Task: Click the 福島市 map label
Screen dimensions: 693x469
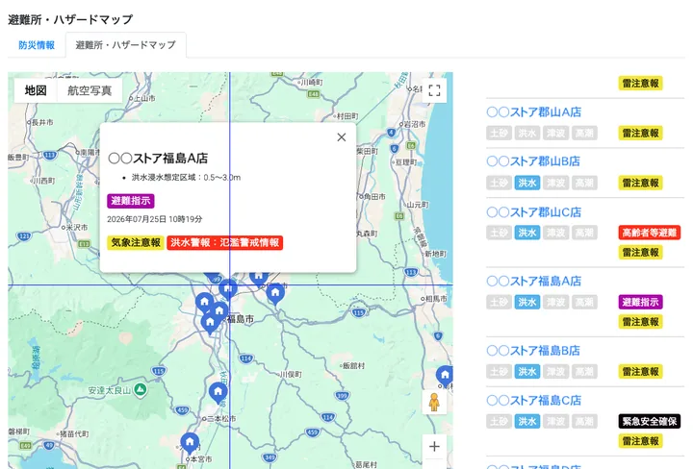Action: tap(241, 318)
